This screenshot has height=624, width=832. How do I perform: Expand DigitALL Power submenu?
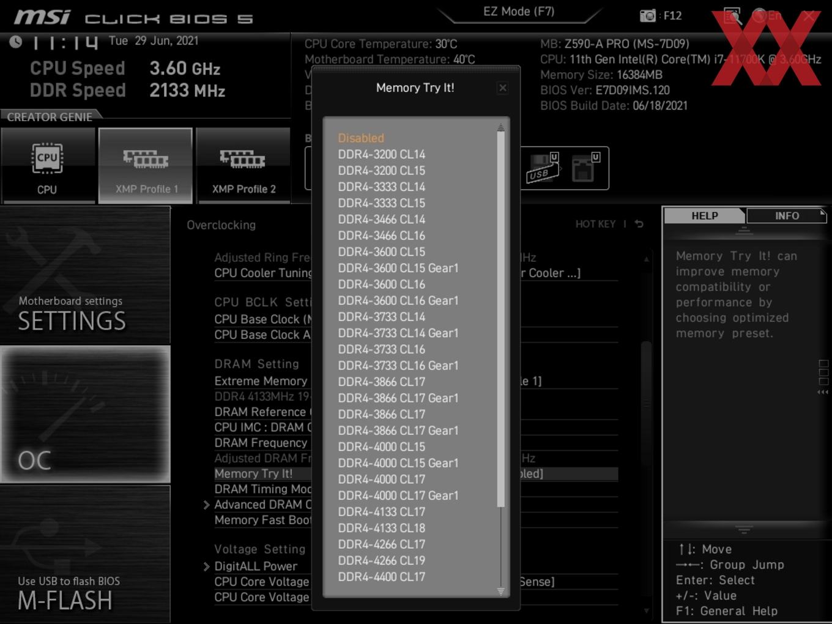point(256,566)
